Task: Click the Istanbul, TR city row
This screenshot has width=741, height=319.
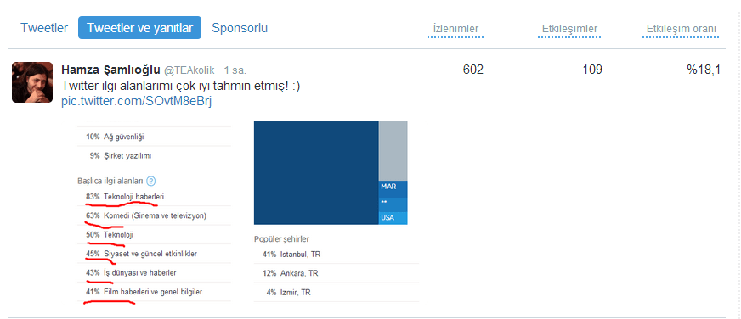Action: [337, 255]
